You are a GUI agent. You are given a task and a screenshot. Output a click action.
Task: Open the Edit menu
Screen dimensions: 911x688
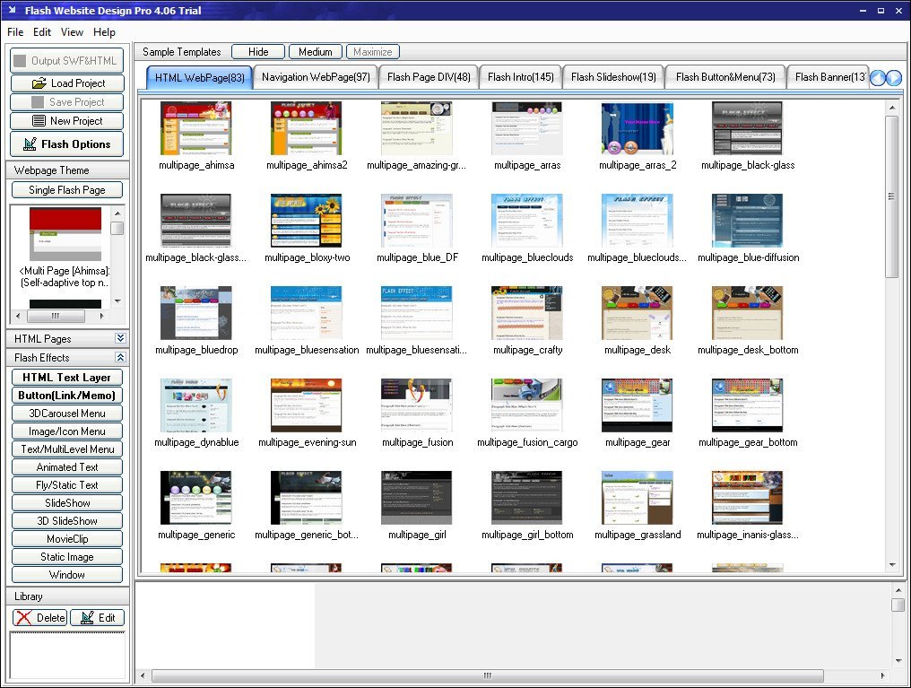[x=41, y=31]
